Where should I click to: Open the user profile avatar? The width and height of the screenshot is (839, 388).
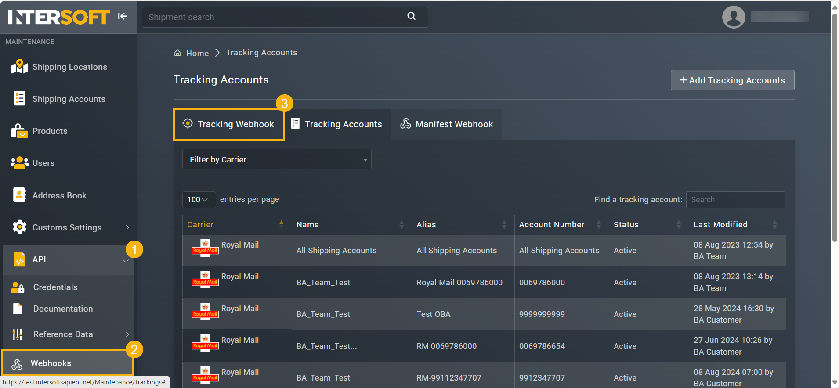pos(734,17)
